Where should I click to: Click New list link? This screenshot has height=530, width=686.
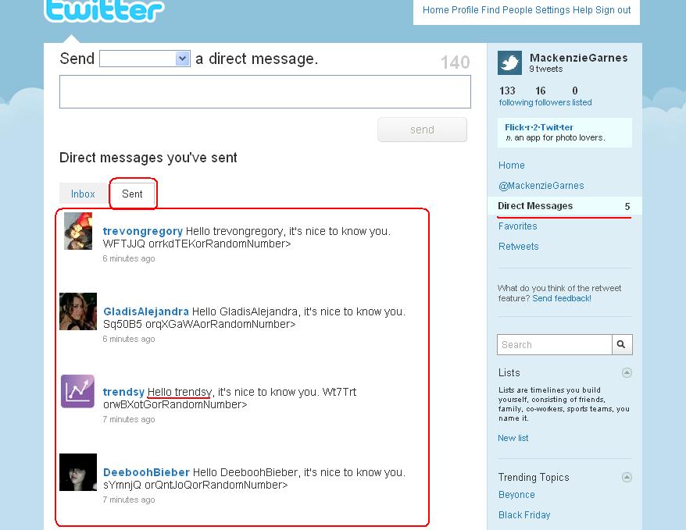(x=513, y=438)
